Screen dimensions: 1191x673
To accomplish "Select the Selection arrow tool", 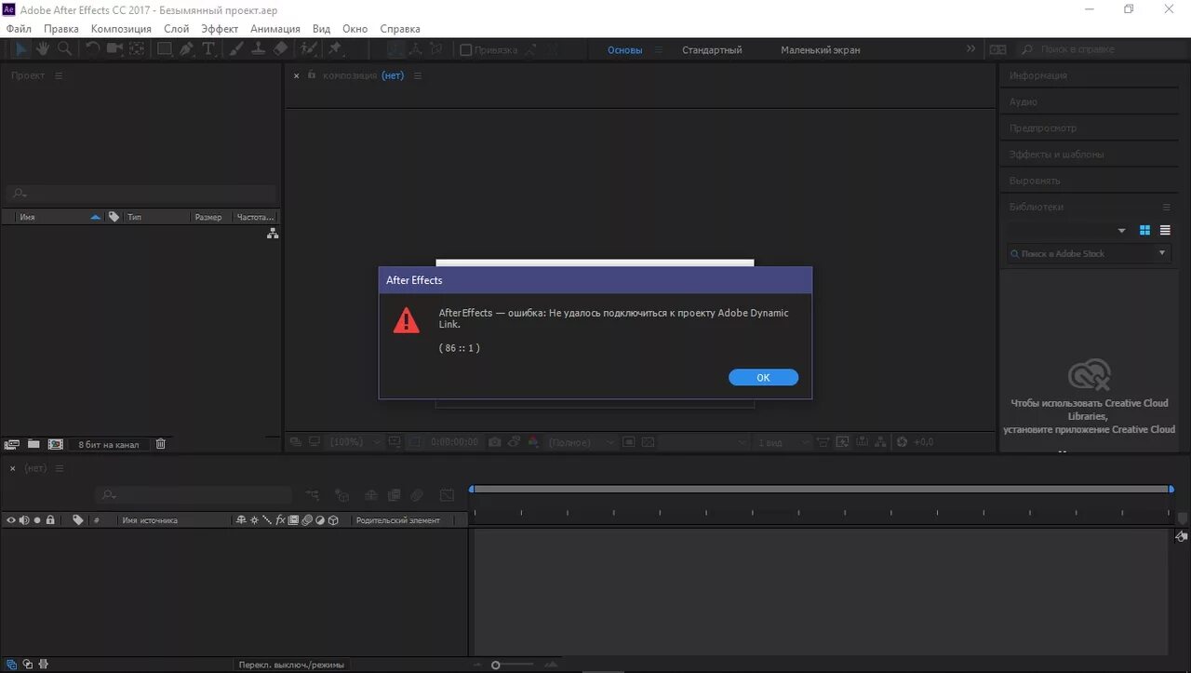I will tap(22, 49).
